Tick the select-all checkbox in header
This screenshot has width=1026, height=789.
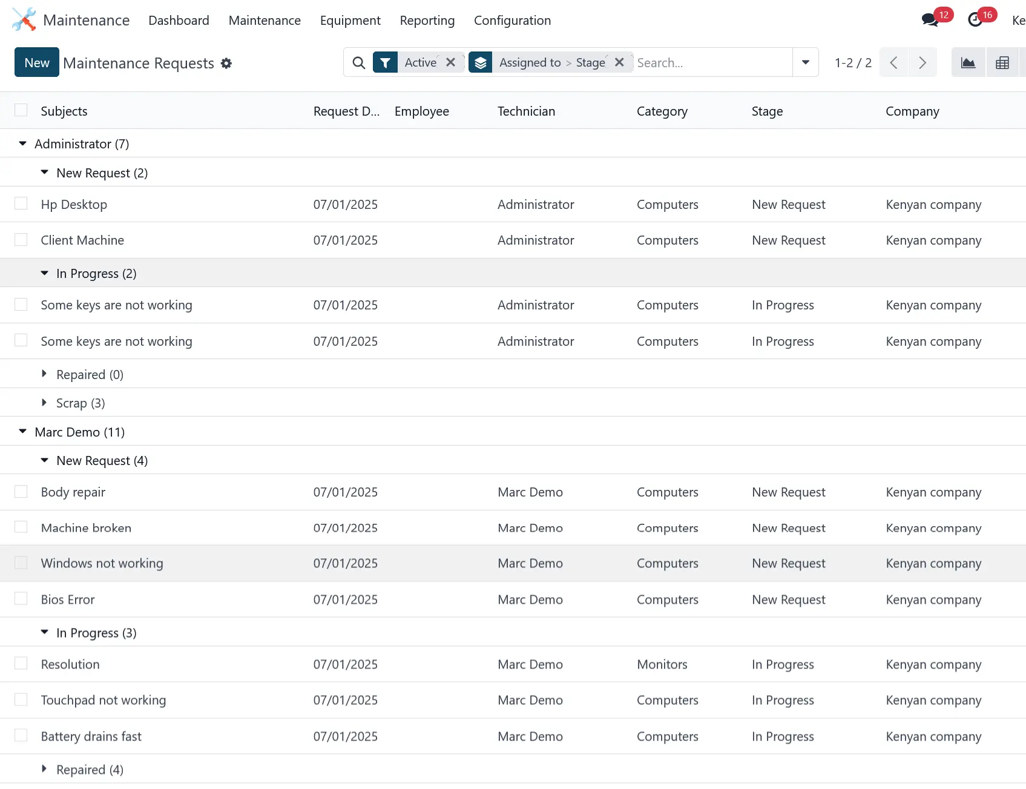click(21, 110)
